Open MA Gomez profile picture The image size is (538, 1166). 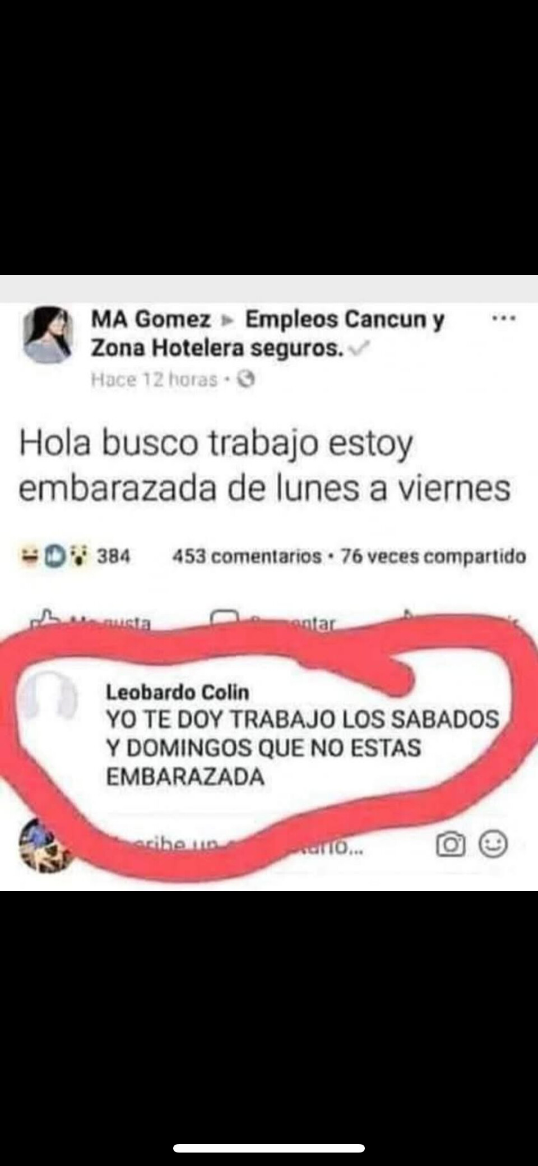point(48,335)
